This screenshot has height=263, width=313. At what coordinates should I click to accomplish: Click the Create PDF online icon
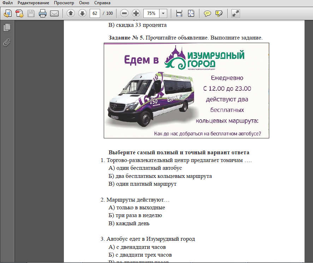[x=8, y=13]
